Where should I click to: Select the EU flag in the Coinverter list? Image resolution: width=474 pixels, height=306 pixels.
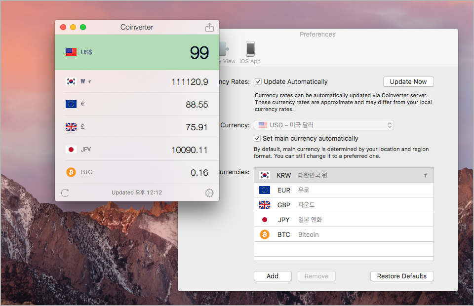(71, 104)
